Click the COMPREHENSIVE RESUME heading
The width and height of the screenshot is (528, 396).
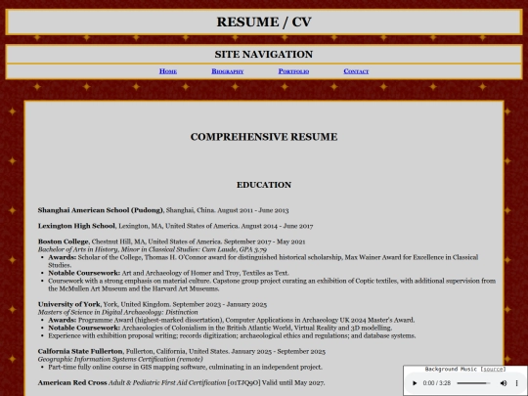coord(264,137)
